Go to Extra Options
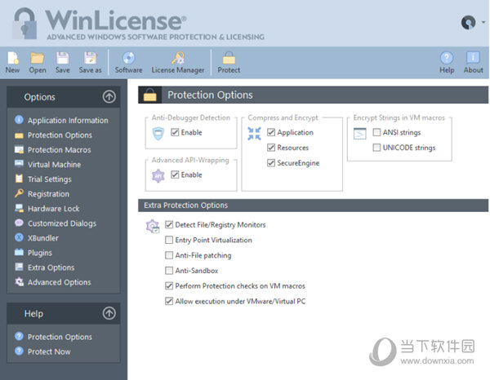The image size is (490, 380). pos(51,267)
